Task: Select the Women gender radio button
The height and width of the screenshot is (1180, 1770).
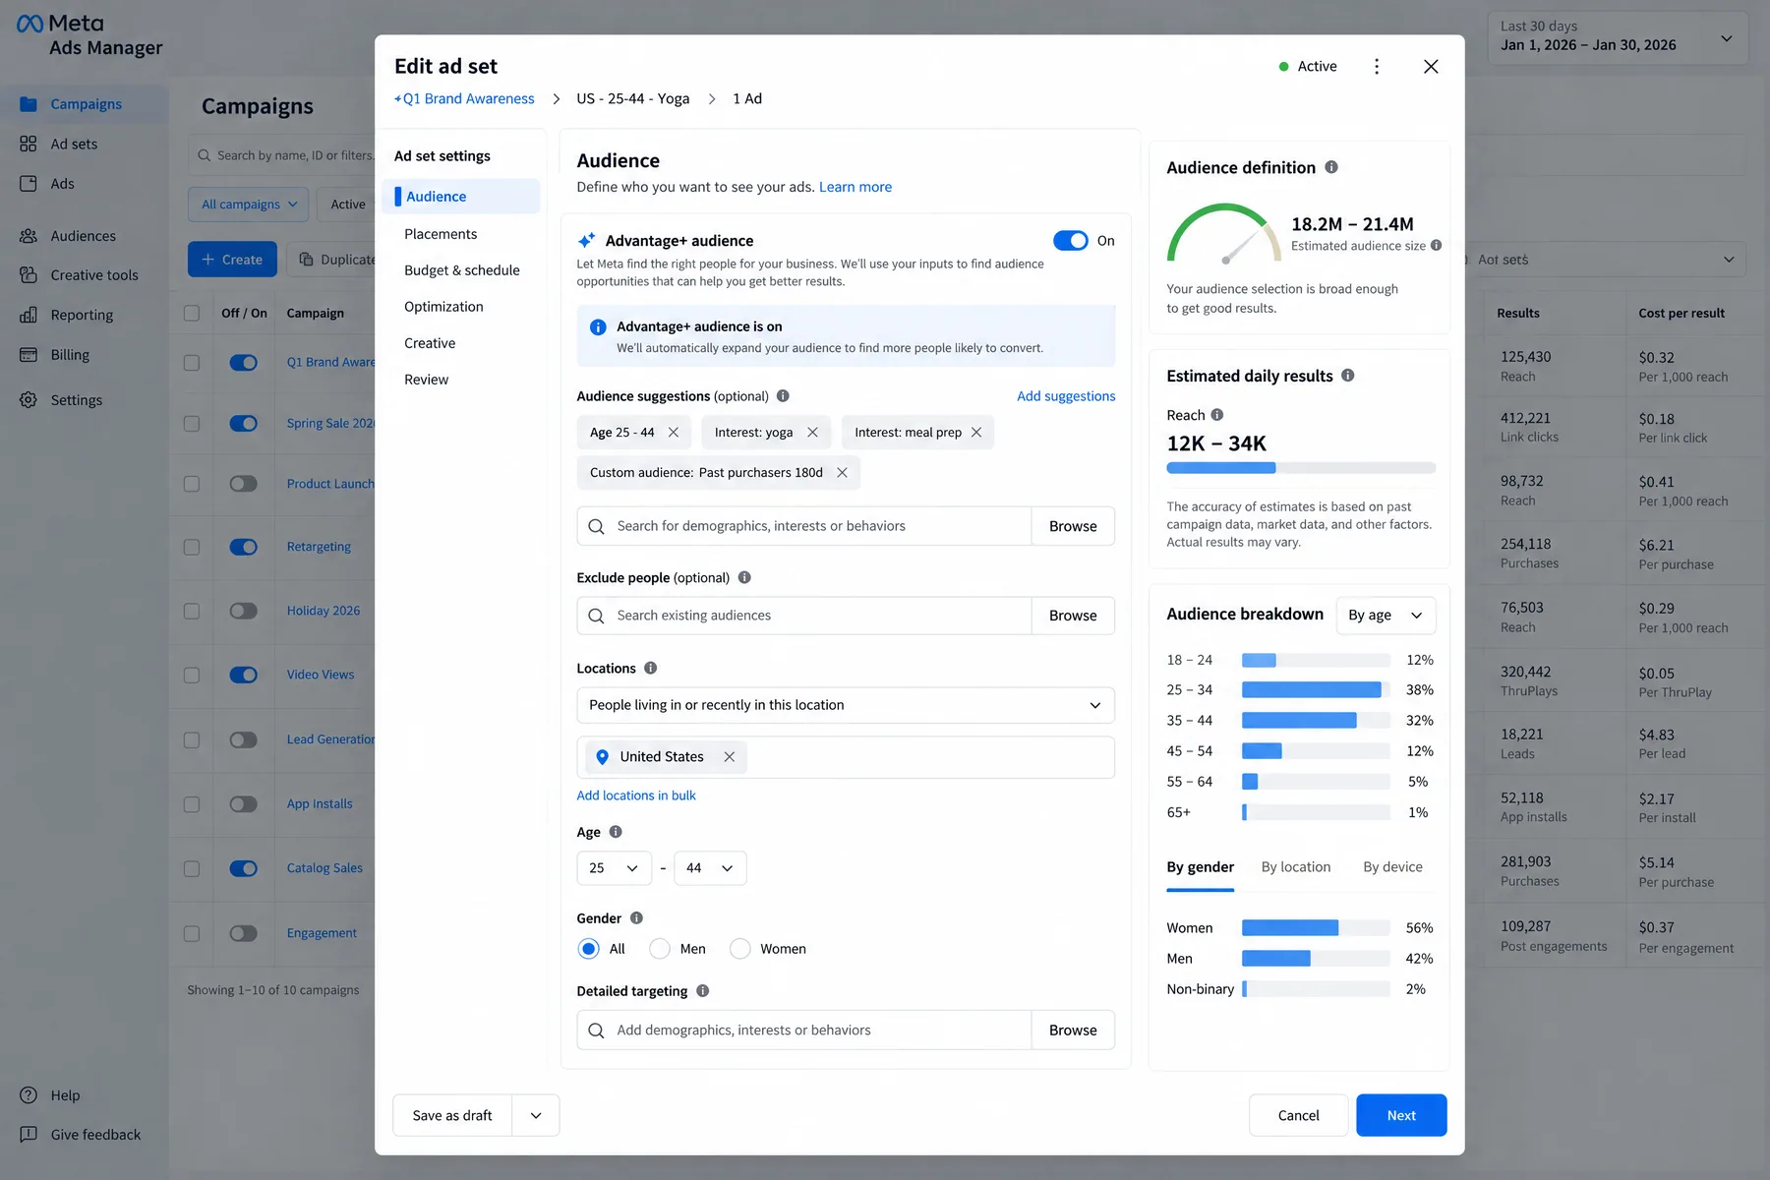Action: 740,949
